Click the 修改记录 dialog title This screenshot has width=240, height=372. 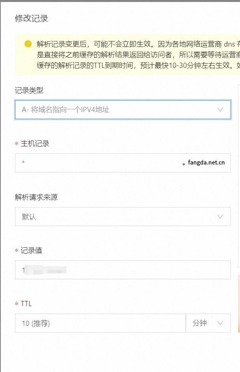(x=31, y=19)
